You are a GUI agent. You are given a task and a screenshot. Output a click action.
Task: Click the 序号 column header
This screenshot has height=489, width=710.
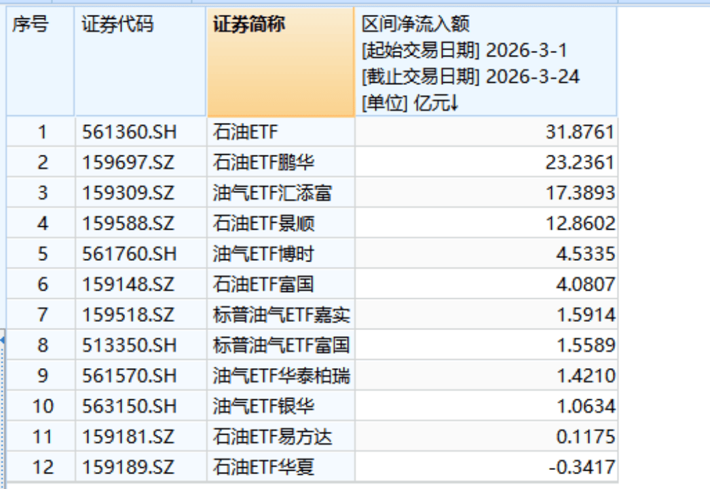31,25
